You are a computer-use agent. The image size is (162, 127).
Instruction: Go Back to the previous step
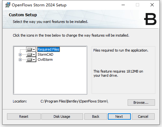(x=95, y=116)
